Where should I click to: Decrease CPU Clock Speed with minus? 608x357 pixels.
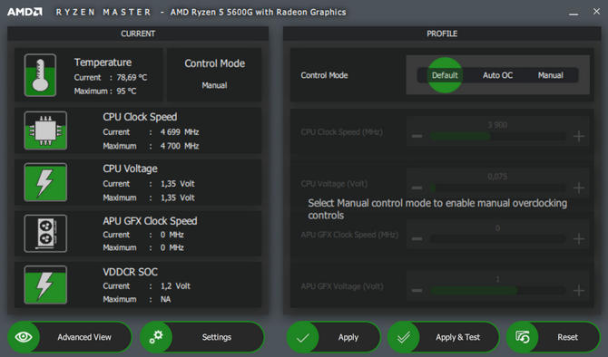417,136
